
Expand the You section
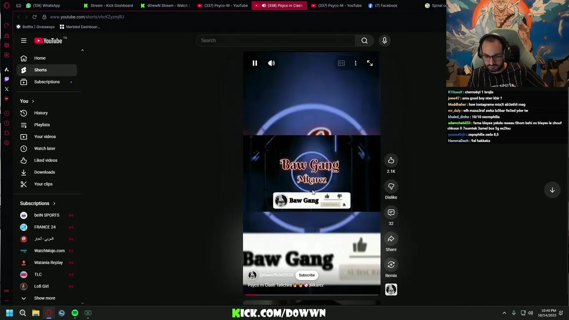(27, 101)
